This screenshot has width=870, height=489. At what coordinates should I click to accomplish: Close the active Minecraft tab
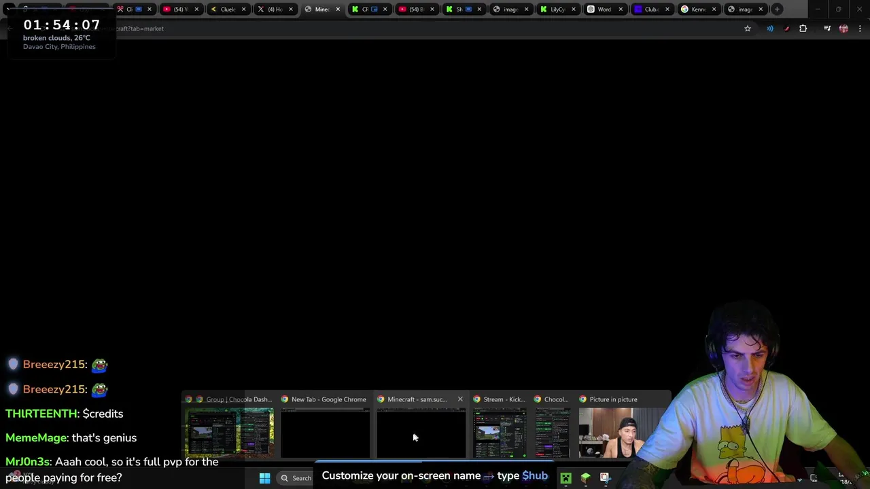point(338,10)
